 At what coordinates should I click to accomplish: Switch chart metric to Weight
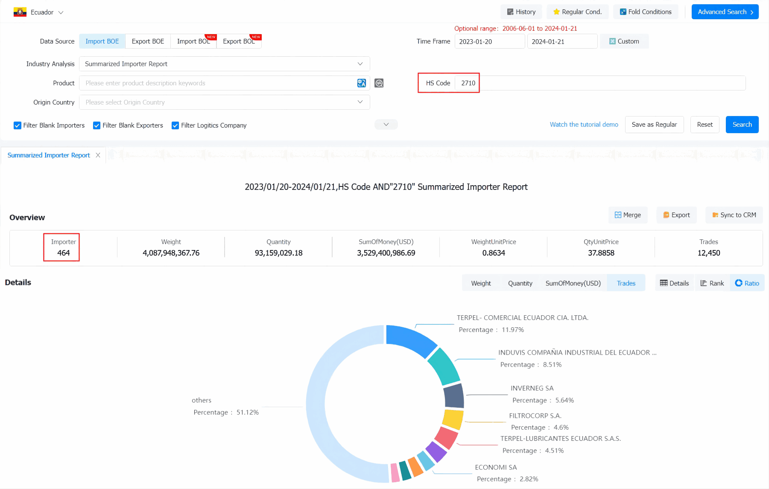tap(481, 283)
